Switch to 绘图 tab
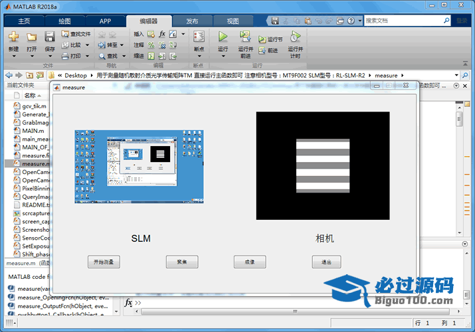475x332 pixels. pos(64,21)
